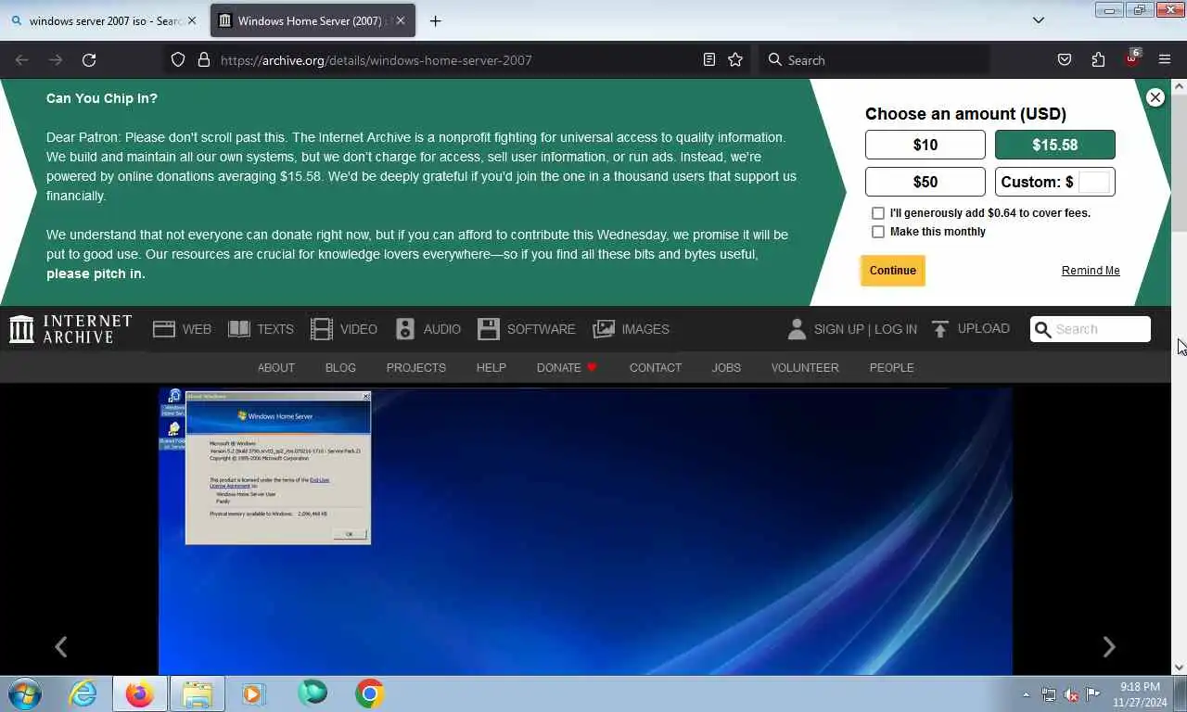The height and width of the screenshot is (712, 1187).
Task: Switch to 'windows server 2007 iso' search tab
Action: point(103,20)
